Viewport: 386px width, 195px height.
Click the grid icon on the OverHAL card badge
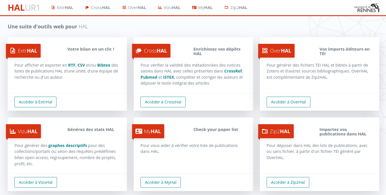point(265,51)
